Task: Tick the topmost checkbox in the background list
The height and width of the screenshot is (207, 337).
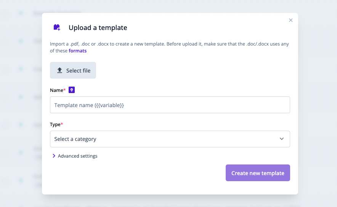Action: pyautogui.click(x=5, y=14)
